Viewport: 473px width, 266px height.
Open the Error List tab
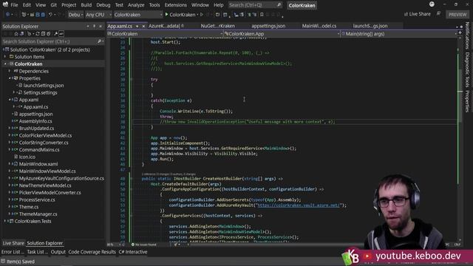point(13,252)
